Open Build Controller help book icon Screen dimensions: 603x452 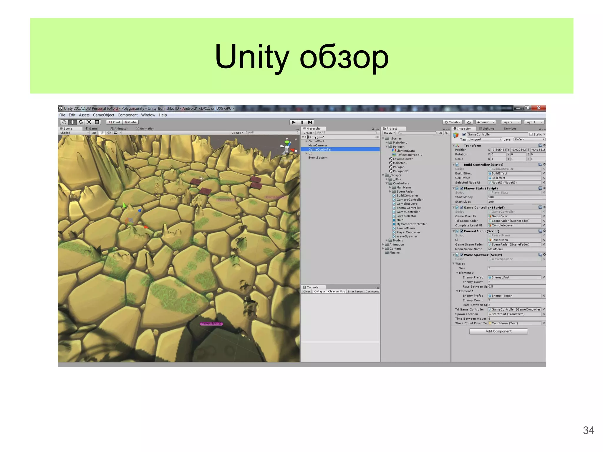[540, 164]
